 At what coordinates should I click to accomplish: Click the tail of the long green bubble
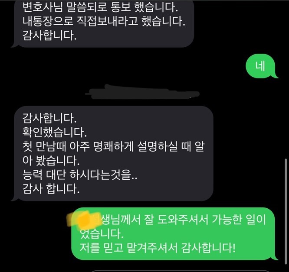[x=274, y=257]
